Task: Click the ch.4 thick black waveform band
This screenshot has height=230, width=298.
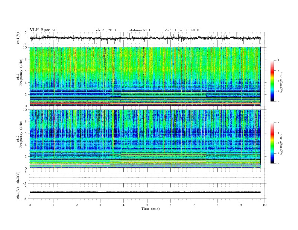Action: click(x=145, y=192)
